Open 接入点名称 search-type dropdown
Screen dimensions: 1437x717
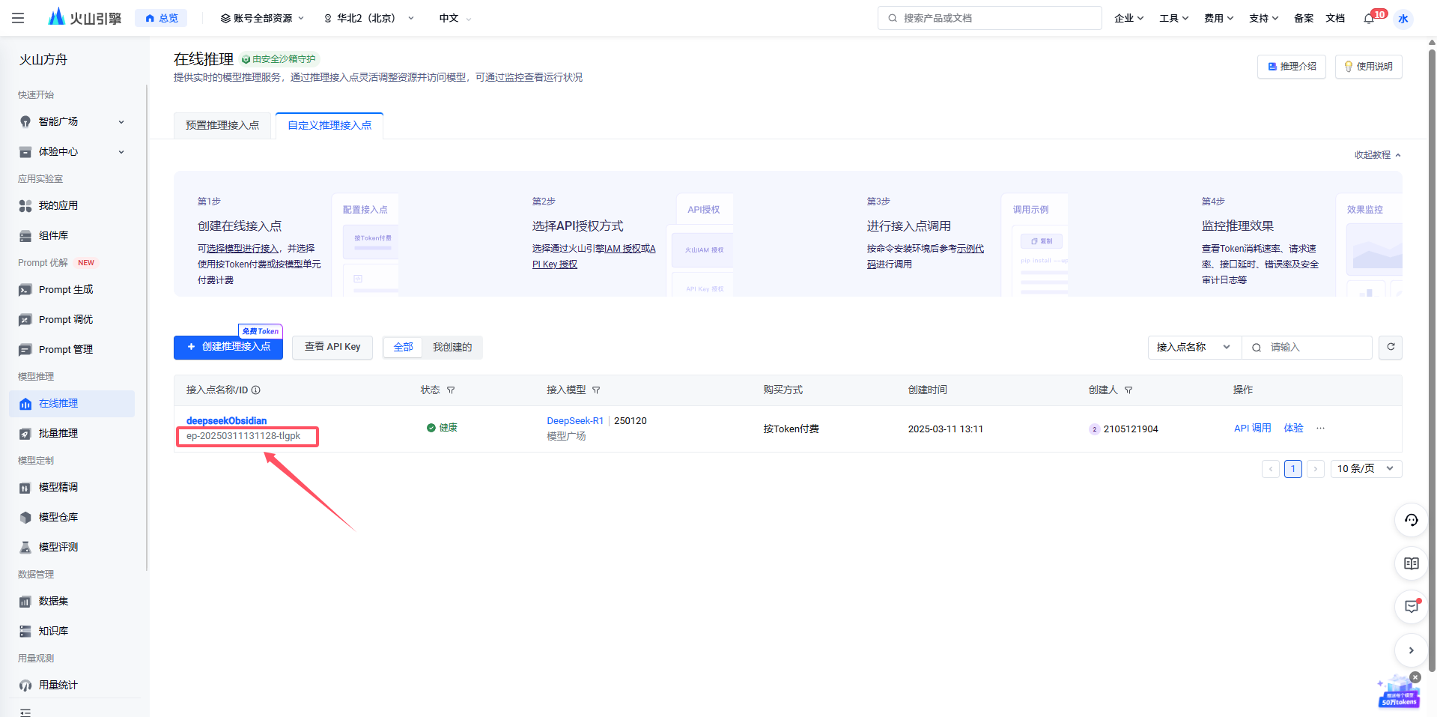tap(1194, 347)
